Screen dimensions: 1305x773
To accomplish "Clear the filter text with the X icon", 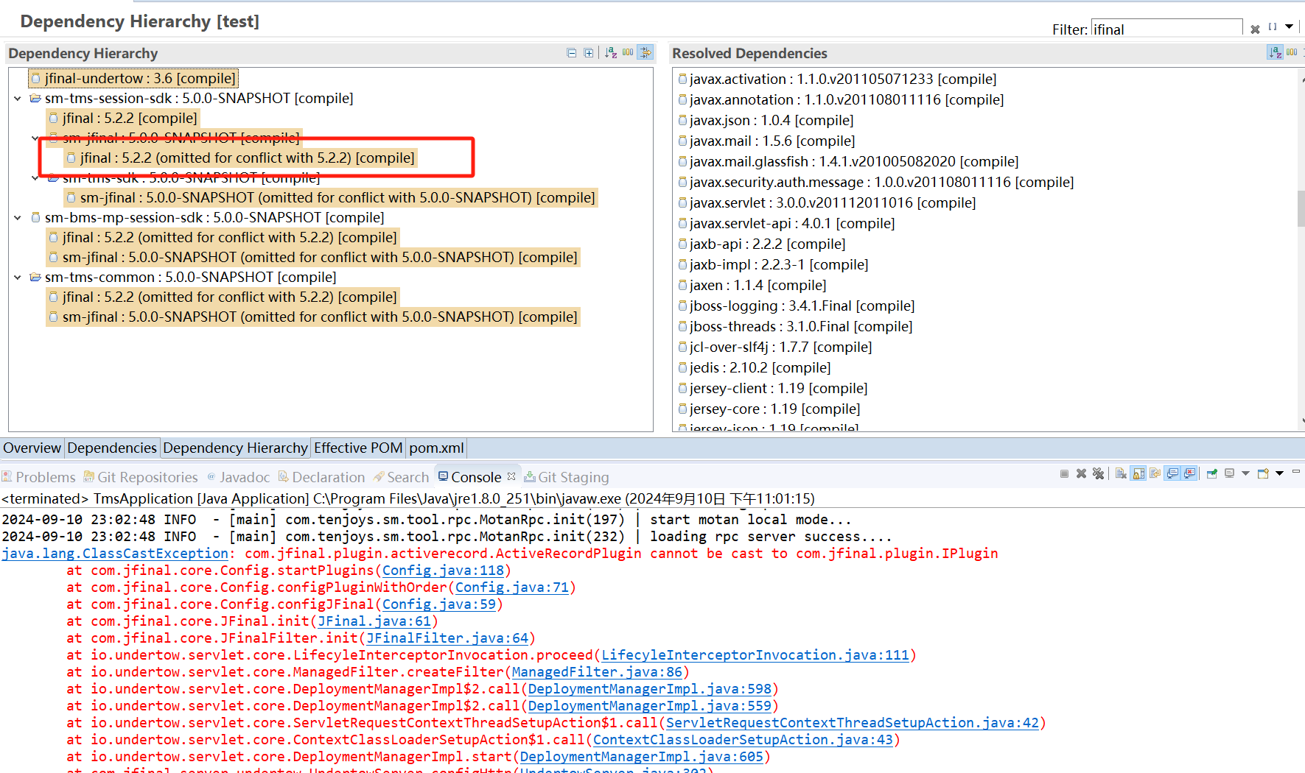I will [x=1256, y=29].
